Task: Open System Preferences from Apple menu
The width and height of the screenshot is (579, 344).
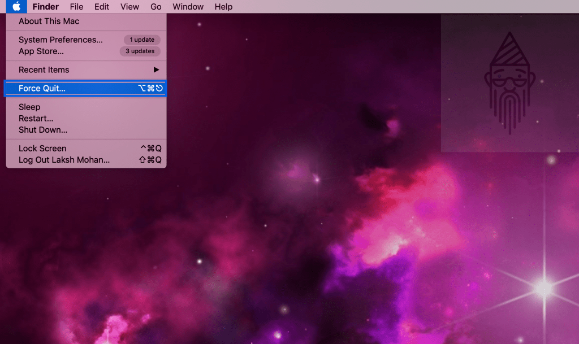Action: click(86, 40)
